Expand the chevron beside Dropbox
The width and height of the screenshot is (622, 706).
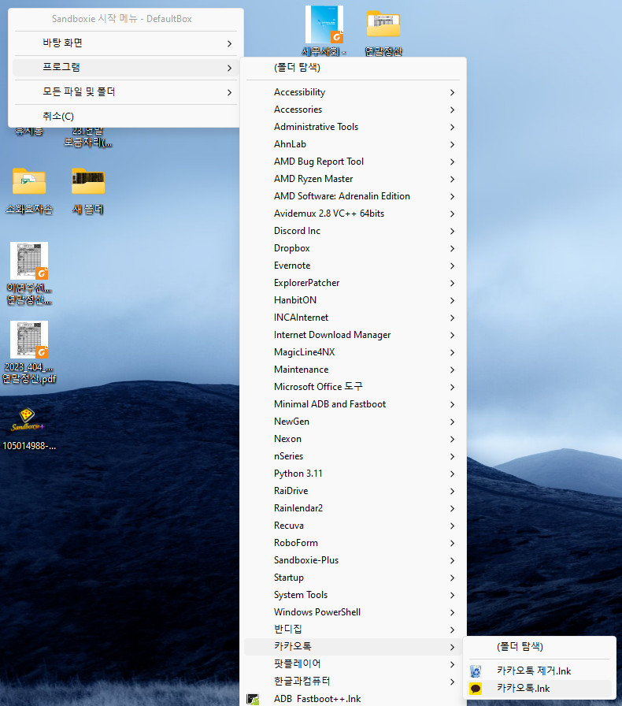pos(452,248)
